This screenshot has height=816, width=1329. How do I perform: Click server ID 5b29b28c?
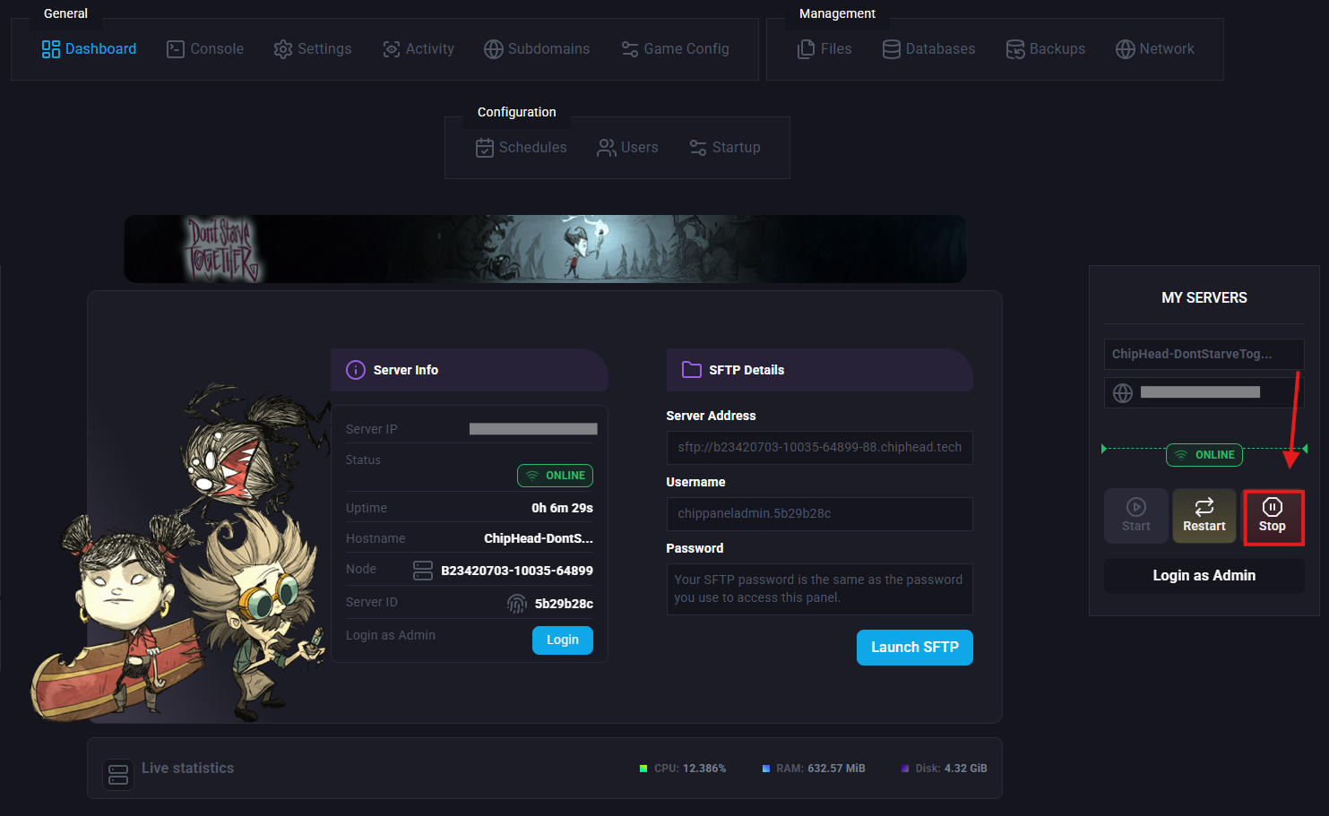tap(564, 604)
